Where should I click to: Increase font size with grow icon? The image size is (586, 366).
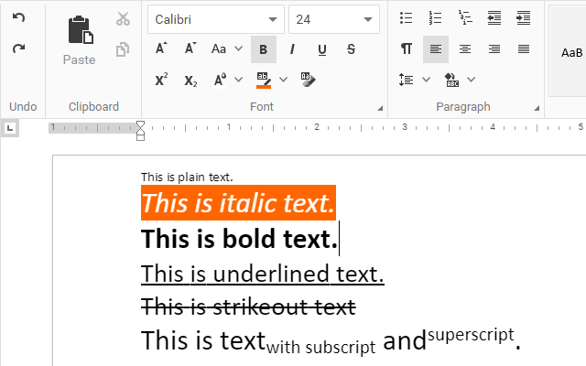161,48
